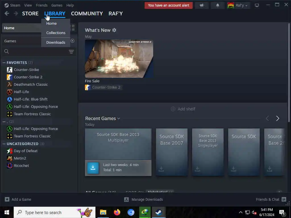Click the Counter-Strike game icon in favorites

pos(10,70)
